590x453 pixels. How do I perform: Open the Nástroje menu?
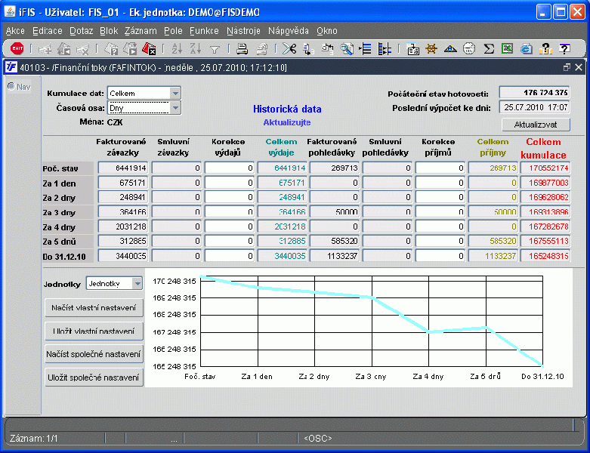pyautogui.click(x=243, y=31)
